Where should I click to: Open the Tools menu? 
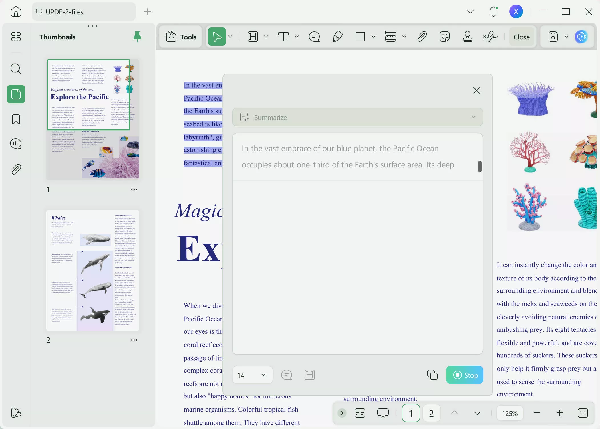pyautogui.click(x=181, y=37)
